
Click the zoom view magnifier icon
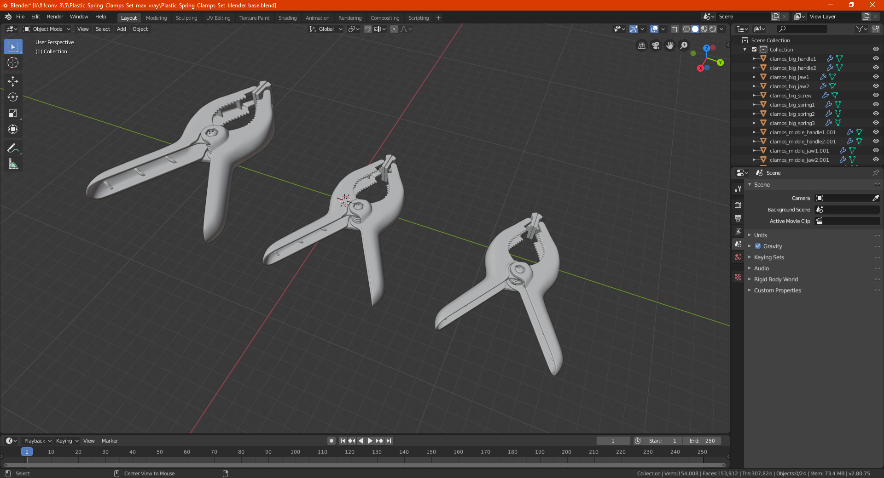click(x=684, y=46)
